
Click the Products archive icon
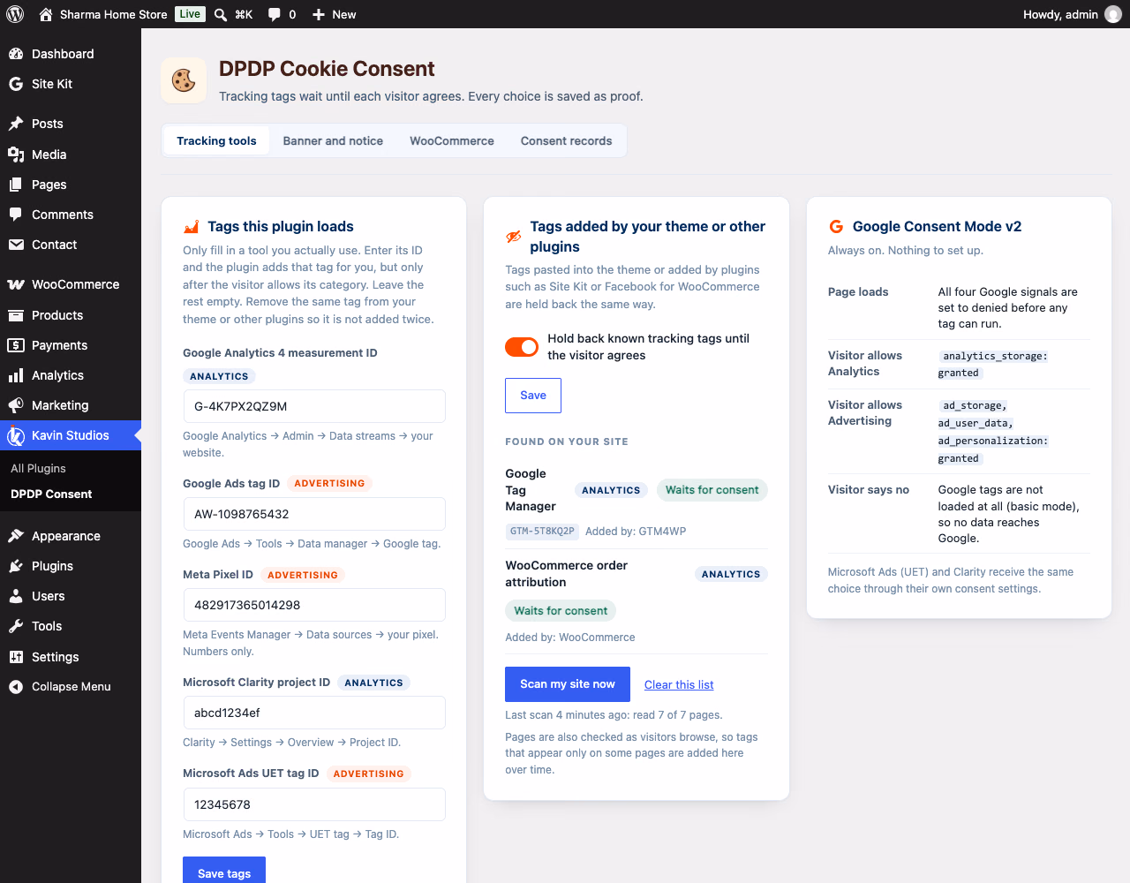[16, 315]
